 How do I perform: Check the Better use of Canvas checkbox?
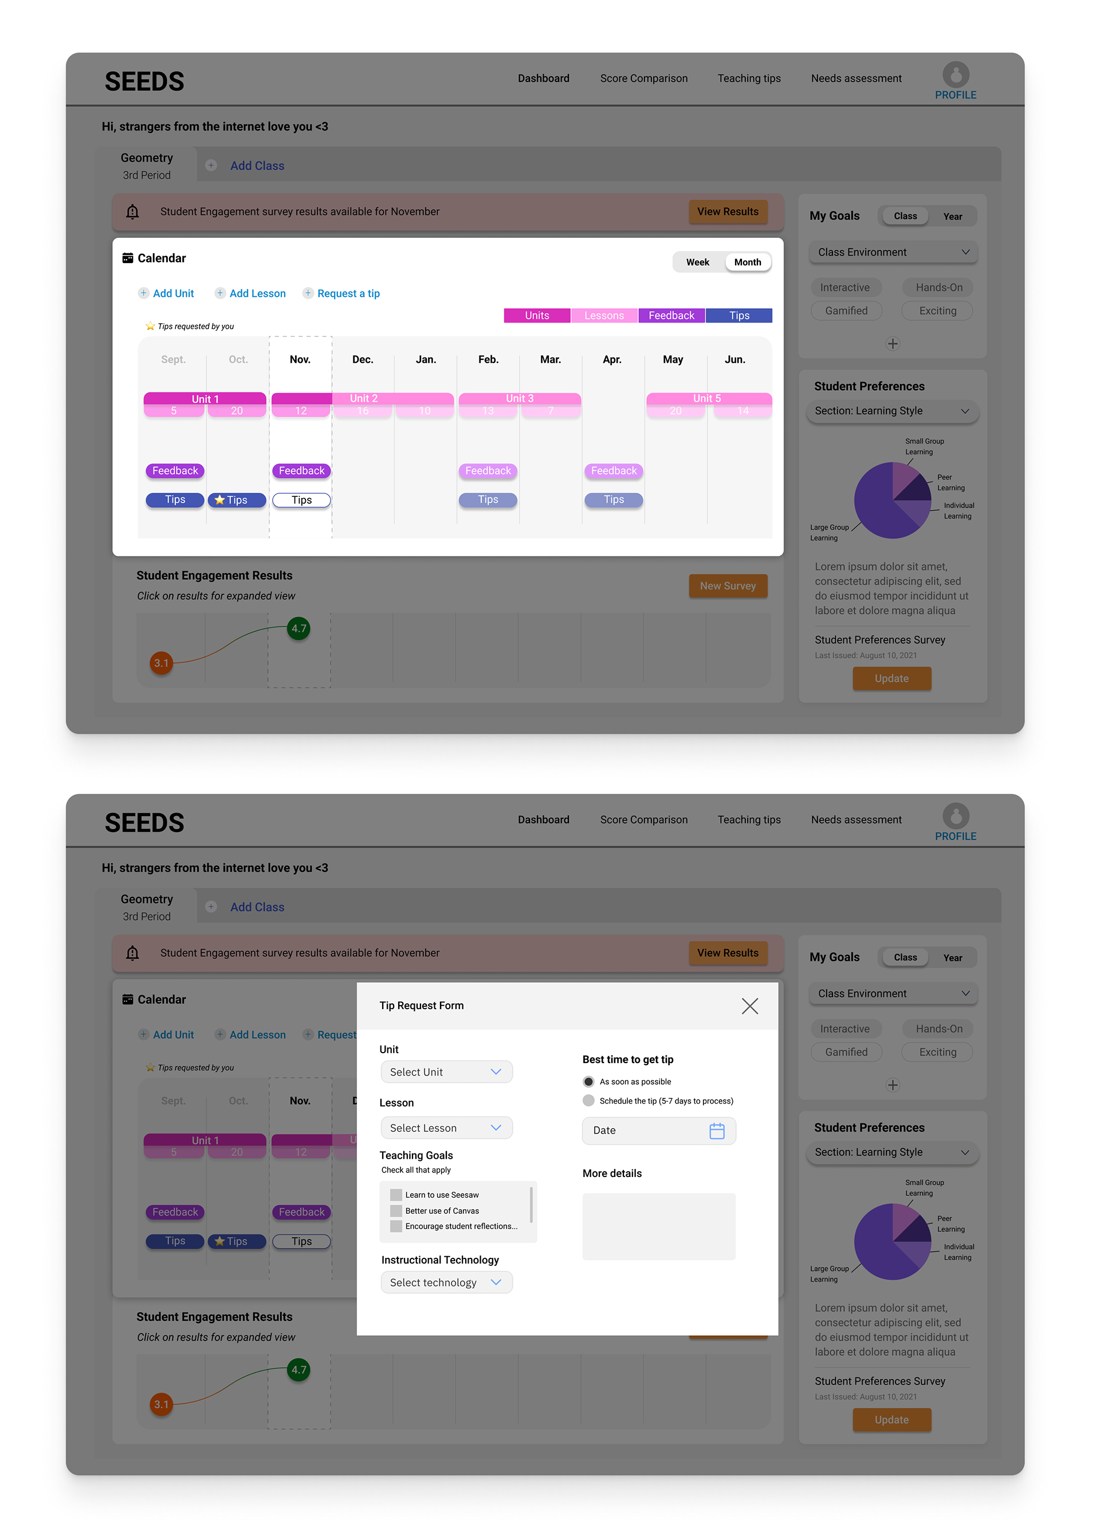(396, 1211)
